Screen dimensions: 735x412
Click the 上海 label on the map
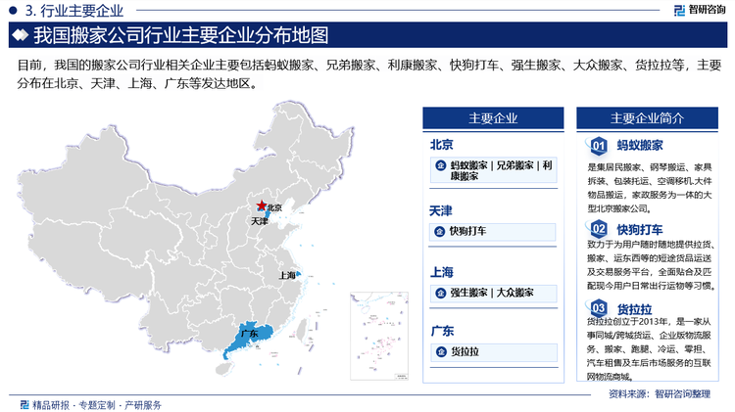click(287, 275)
